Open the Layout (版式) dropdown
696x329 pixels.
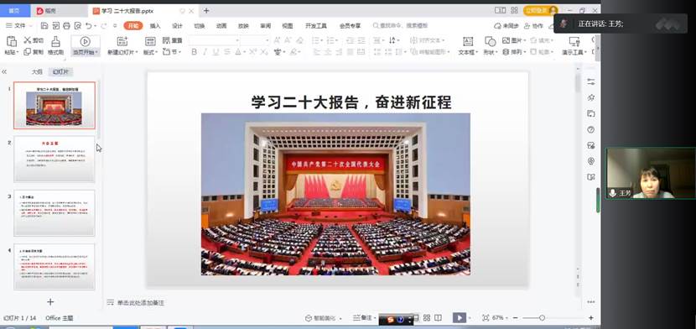pyautogui.click(x=150, y=52)
